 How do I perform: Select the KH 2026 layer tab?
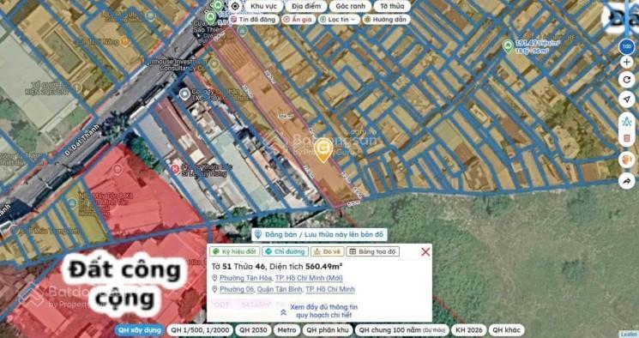click(468, 329)
